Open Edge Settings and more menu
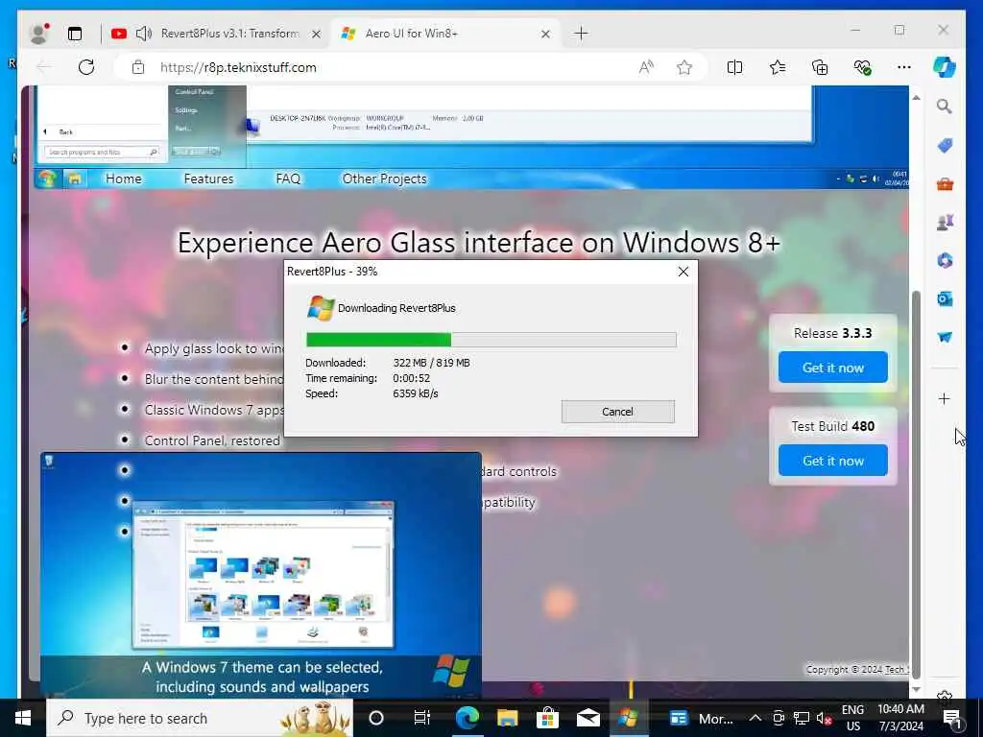 [x=904, y=67]
